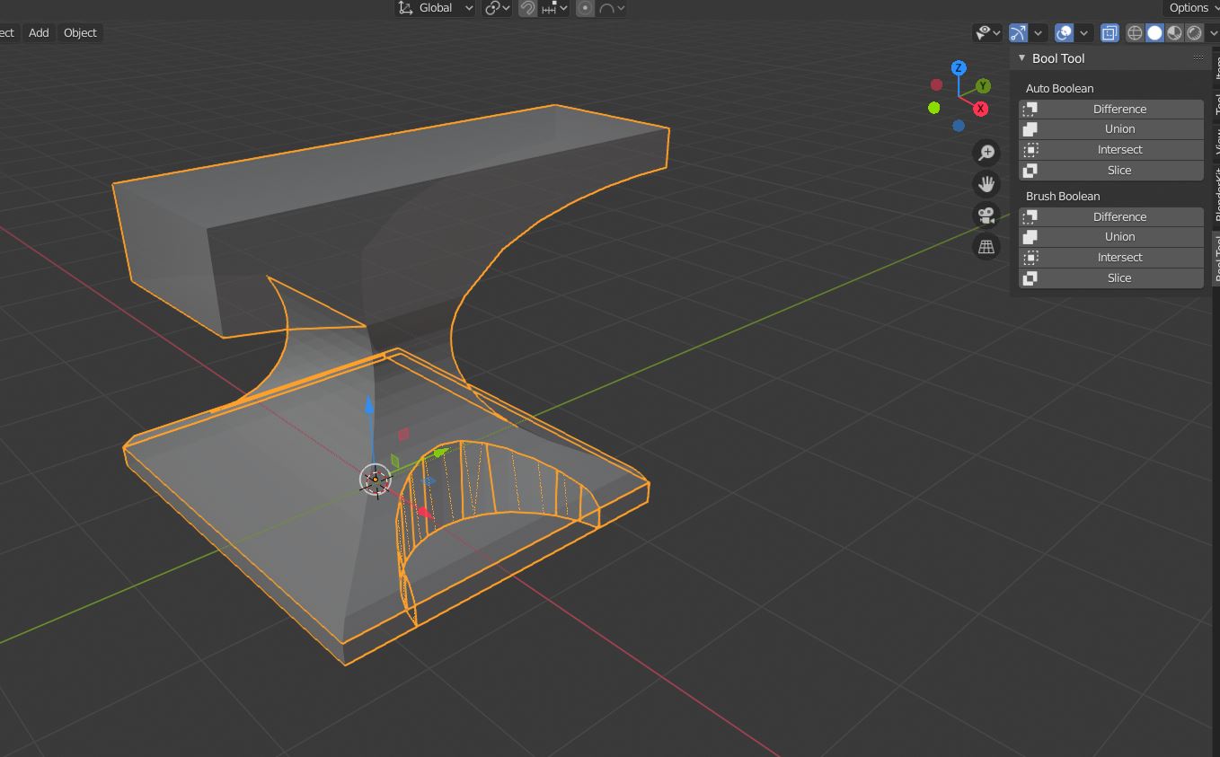
Task: Open the snapping options dropdown
Action: tap(555, 8)
